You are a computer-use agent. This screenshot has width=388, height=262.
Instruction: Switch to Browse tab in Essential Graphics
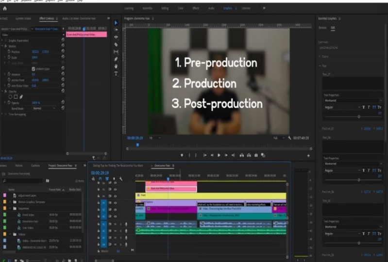[322, 28]
